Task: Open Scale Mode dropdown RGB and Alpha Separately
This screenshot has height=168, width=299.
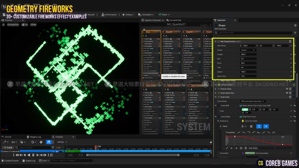Action: point(253,101)
